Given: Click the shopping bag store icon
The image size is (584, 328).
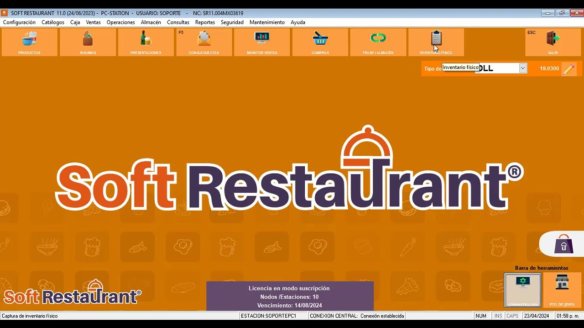Looking at the screenshot, I should (x=563, y=244).
